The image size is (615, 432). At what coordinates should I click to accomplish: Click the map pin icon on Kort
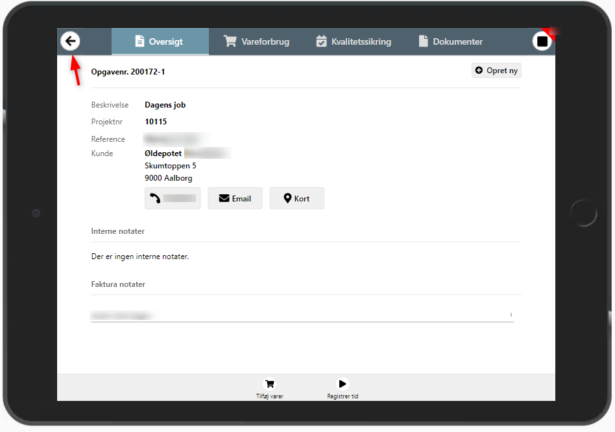pos(287,198)
